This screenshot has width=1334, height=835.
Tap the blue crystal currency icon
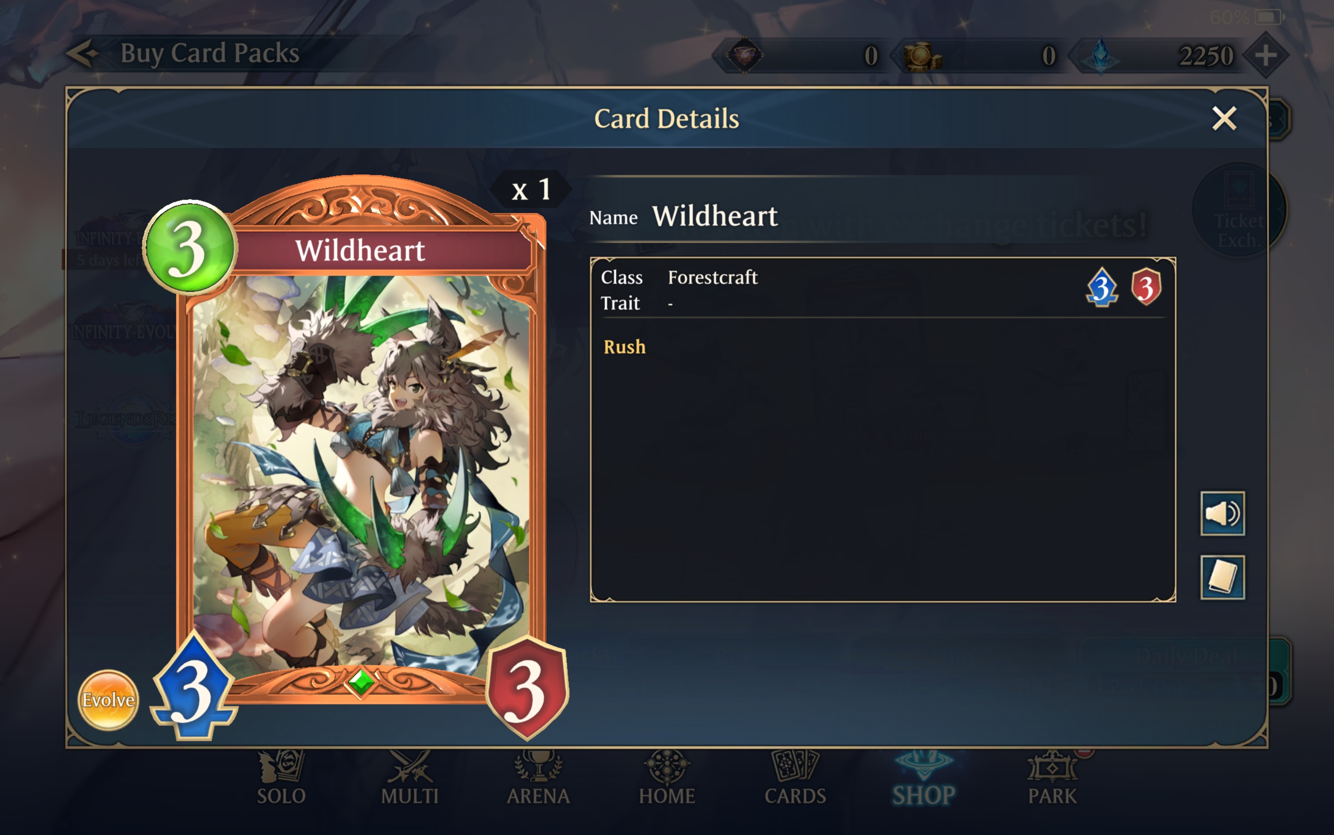point(1101,56)
